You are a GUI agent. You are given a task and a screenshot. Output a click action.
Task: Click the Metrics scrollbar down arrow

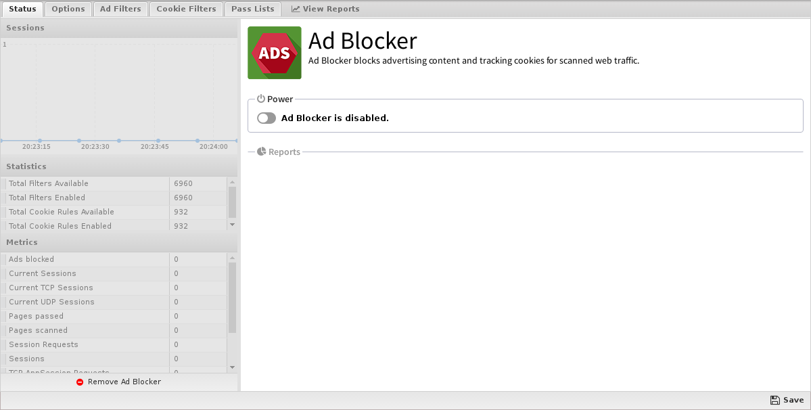pyautogui.click(x=232, y=367)
